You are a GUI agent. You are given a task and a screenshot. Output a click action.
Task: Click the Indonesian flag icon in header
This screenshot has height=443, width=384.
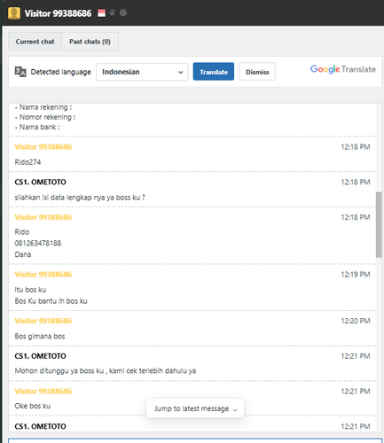click(x=101, y=13)
